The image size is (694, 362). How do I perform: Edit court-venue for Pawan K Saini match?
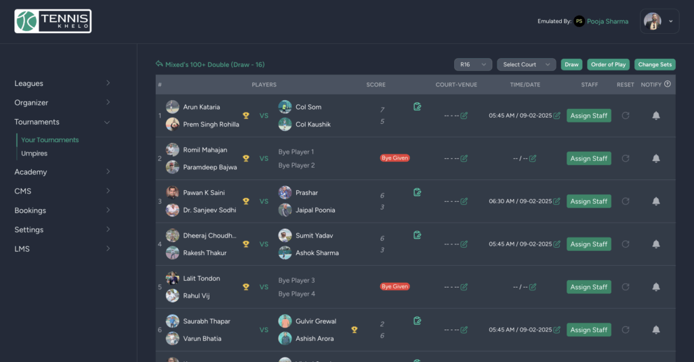464,201
